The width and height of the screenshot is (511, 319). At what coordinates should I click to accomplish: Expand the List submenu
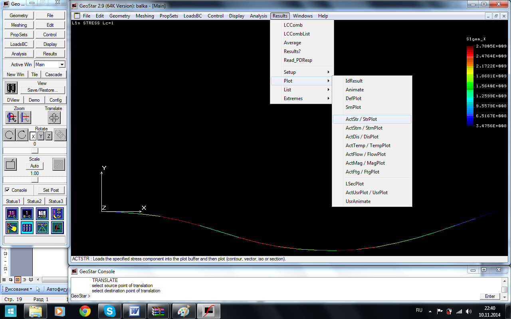(x=302, y=90)
